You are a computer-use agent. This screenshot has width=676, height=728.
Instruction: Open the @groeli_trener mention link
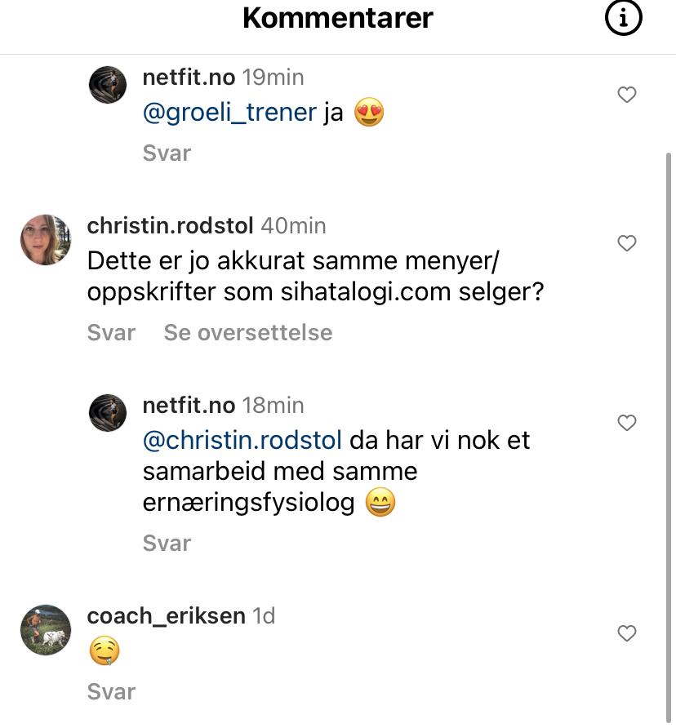coord(229,113)
